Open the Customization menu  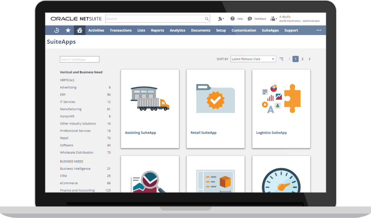[244, 30]
